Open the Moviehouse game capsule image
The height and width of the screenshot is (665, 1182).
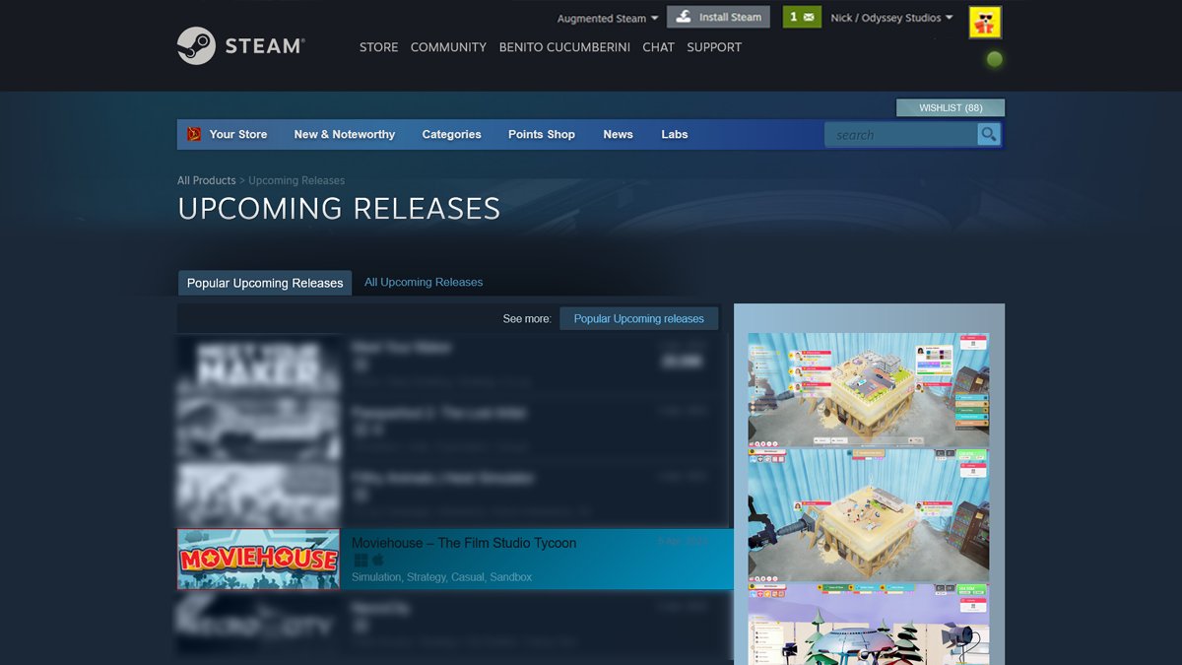[258, 559]
